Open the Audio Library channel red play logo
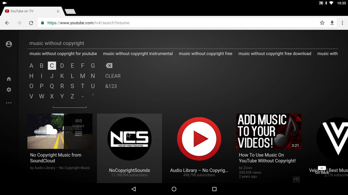 pyautogui.click(x=199, y=139)
